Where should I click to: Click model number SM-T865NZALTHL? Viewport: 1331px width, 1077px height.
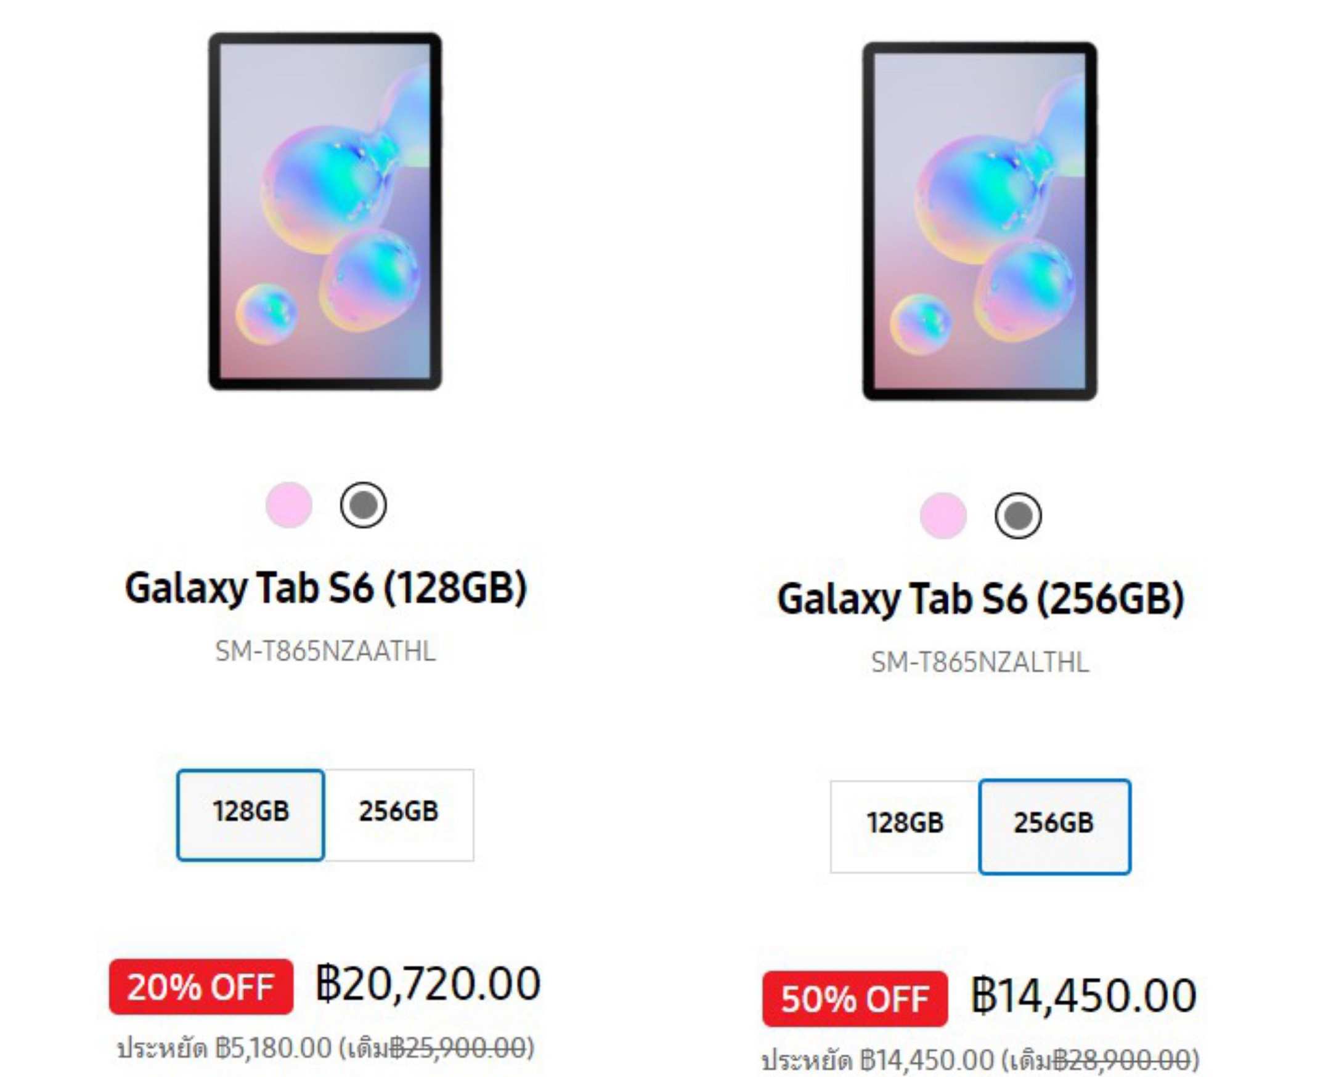pos(980,663)
